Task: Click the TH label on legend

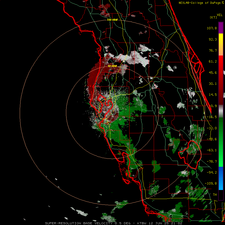Action: 215,194
